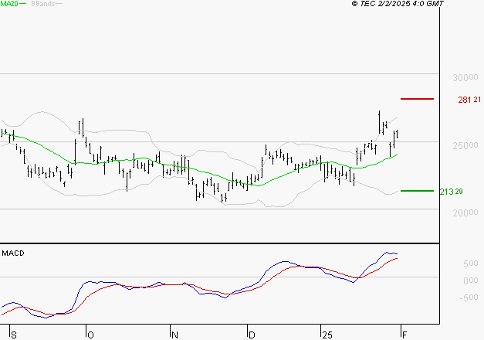Click the O month marker

pos(90,335)
